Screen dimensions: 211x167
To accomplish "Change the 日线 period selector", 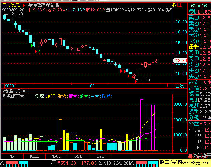I will tap(180, 86).
